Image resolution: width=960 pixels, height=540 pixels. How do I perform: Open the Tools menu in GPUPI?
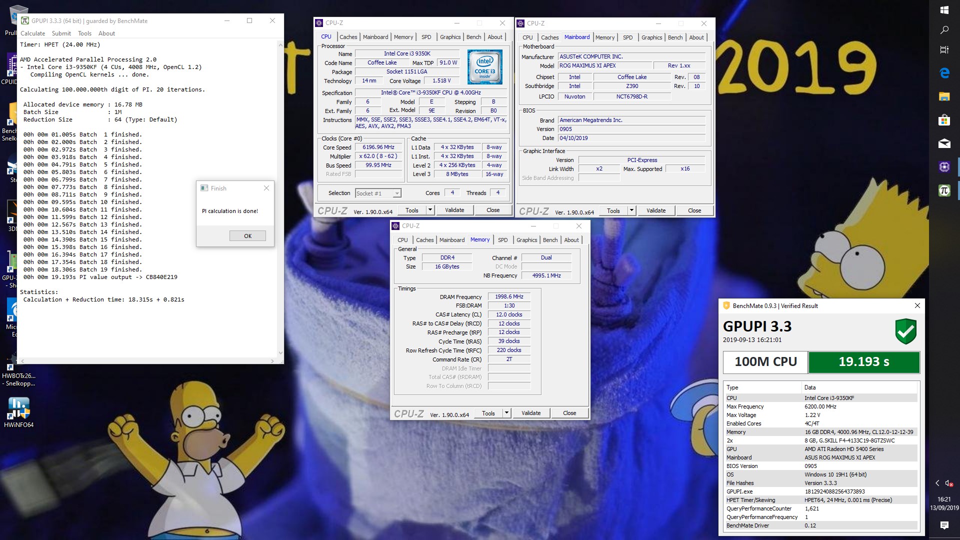[x=84, y=33]
